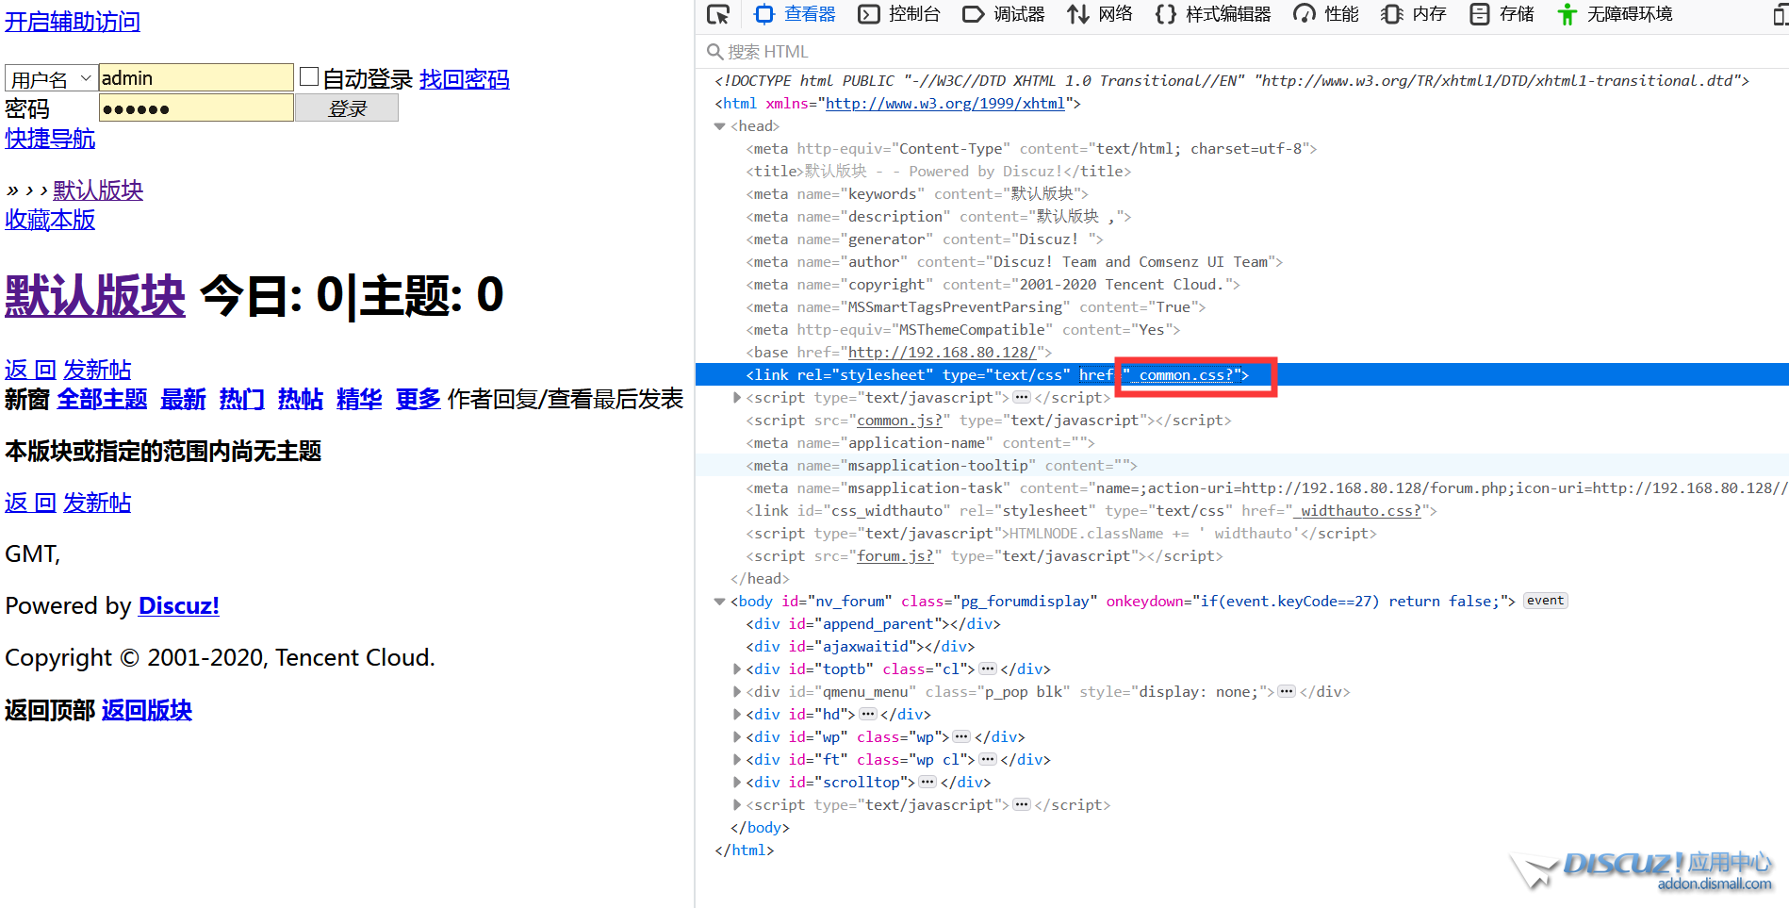1789x908 pixels.
Task: Click the event badge on body tag
Action: [1545, 601]
